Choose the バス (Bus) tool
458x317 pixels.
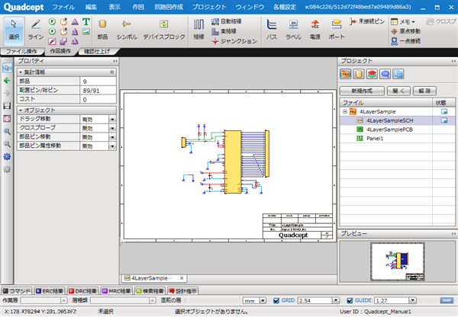(x=271, y=30)
